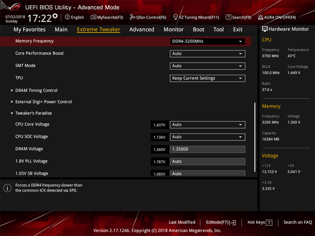This screenshot has height=236, width=315.
Task: Click CPU SOC Voltage 1.136V reading
Action: coord(159,137)
